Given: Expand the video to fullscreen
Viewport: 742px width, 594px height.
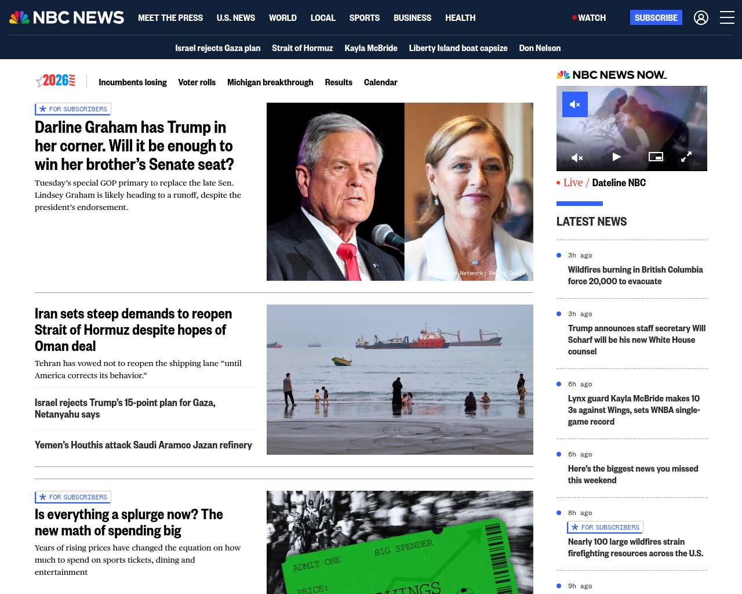Looking at the screenshot, I should tap(686, 157).
